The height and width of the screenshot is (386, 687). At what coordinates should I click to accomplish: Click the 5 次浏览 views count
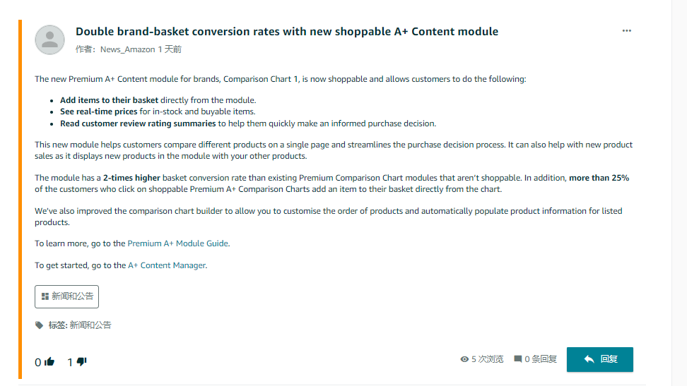pyautogui.click(x=487, y=359)
